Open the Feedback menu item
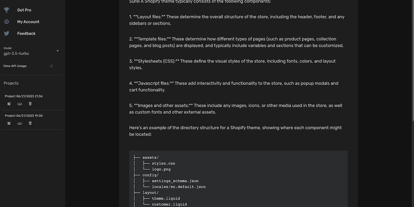This screenshot has height=207, width=414. point(26,33)
